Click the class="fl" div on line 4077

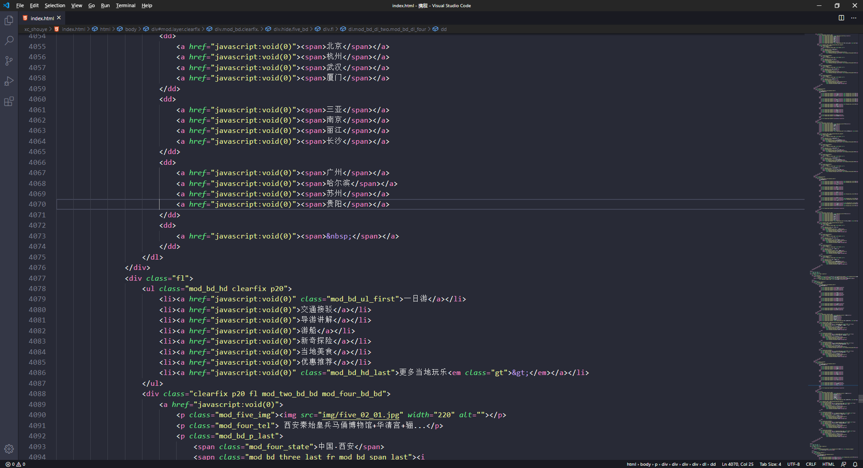point(159,278)
